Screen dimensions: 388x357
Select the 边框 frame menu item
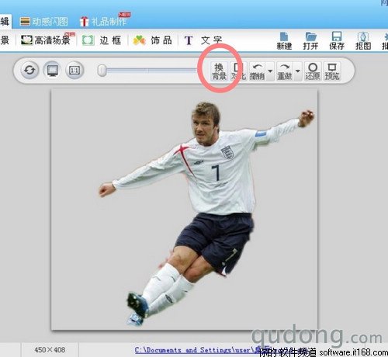102,40
